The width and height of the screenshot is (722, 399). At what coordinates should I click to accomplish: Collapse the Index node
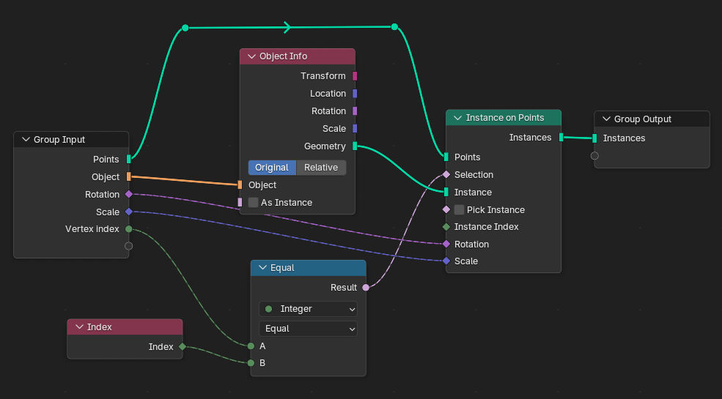(79, 327)
